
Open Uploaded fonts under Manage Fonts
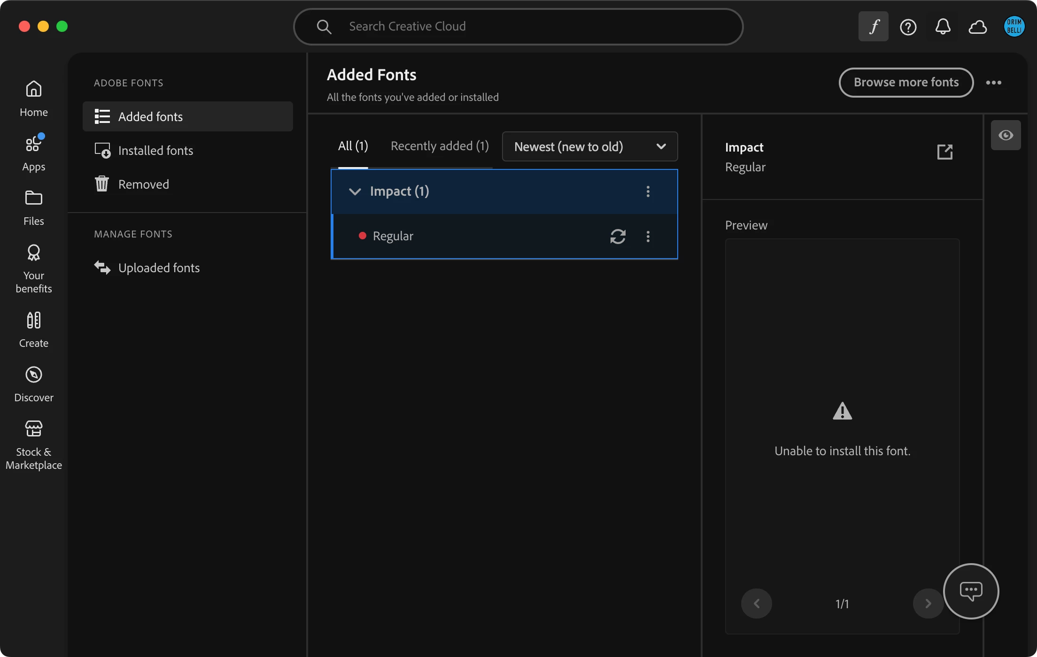pos(158,267)
